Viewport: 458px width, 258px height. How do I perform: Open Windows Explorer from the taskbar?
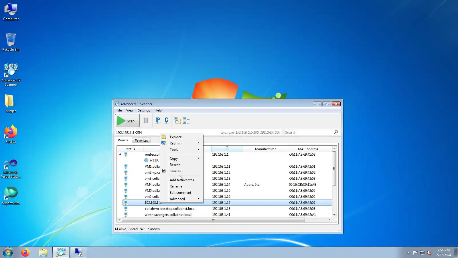click(43, 253)
